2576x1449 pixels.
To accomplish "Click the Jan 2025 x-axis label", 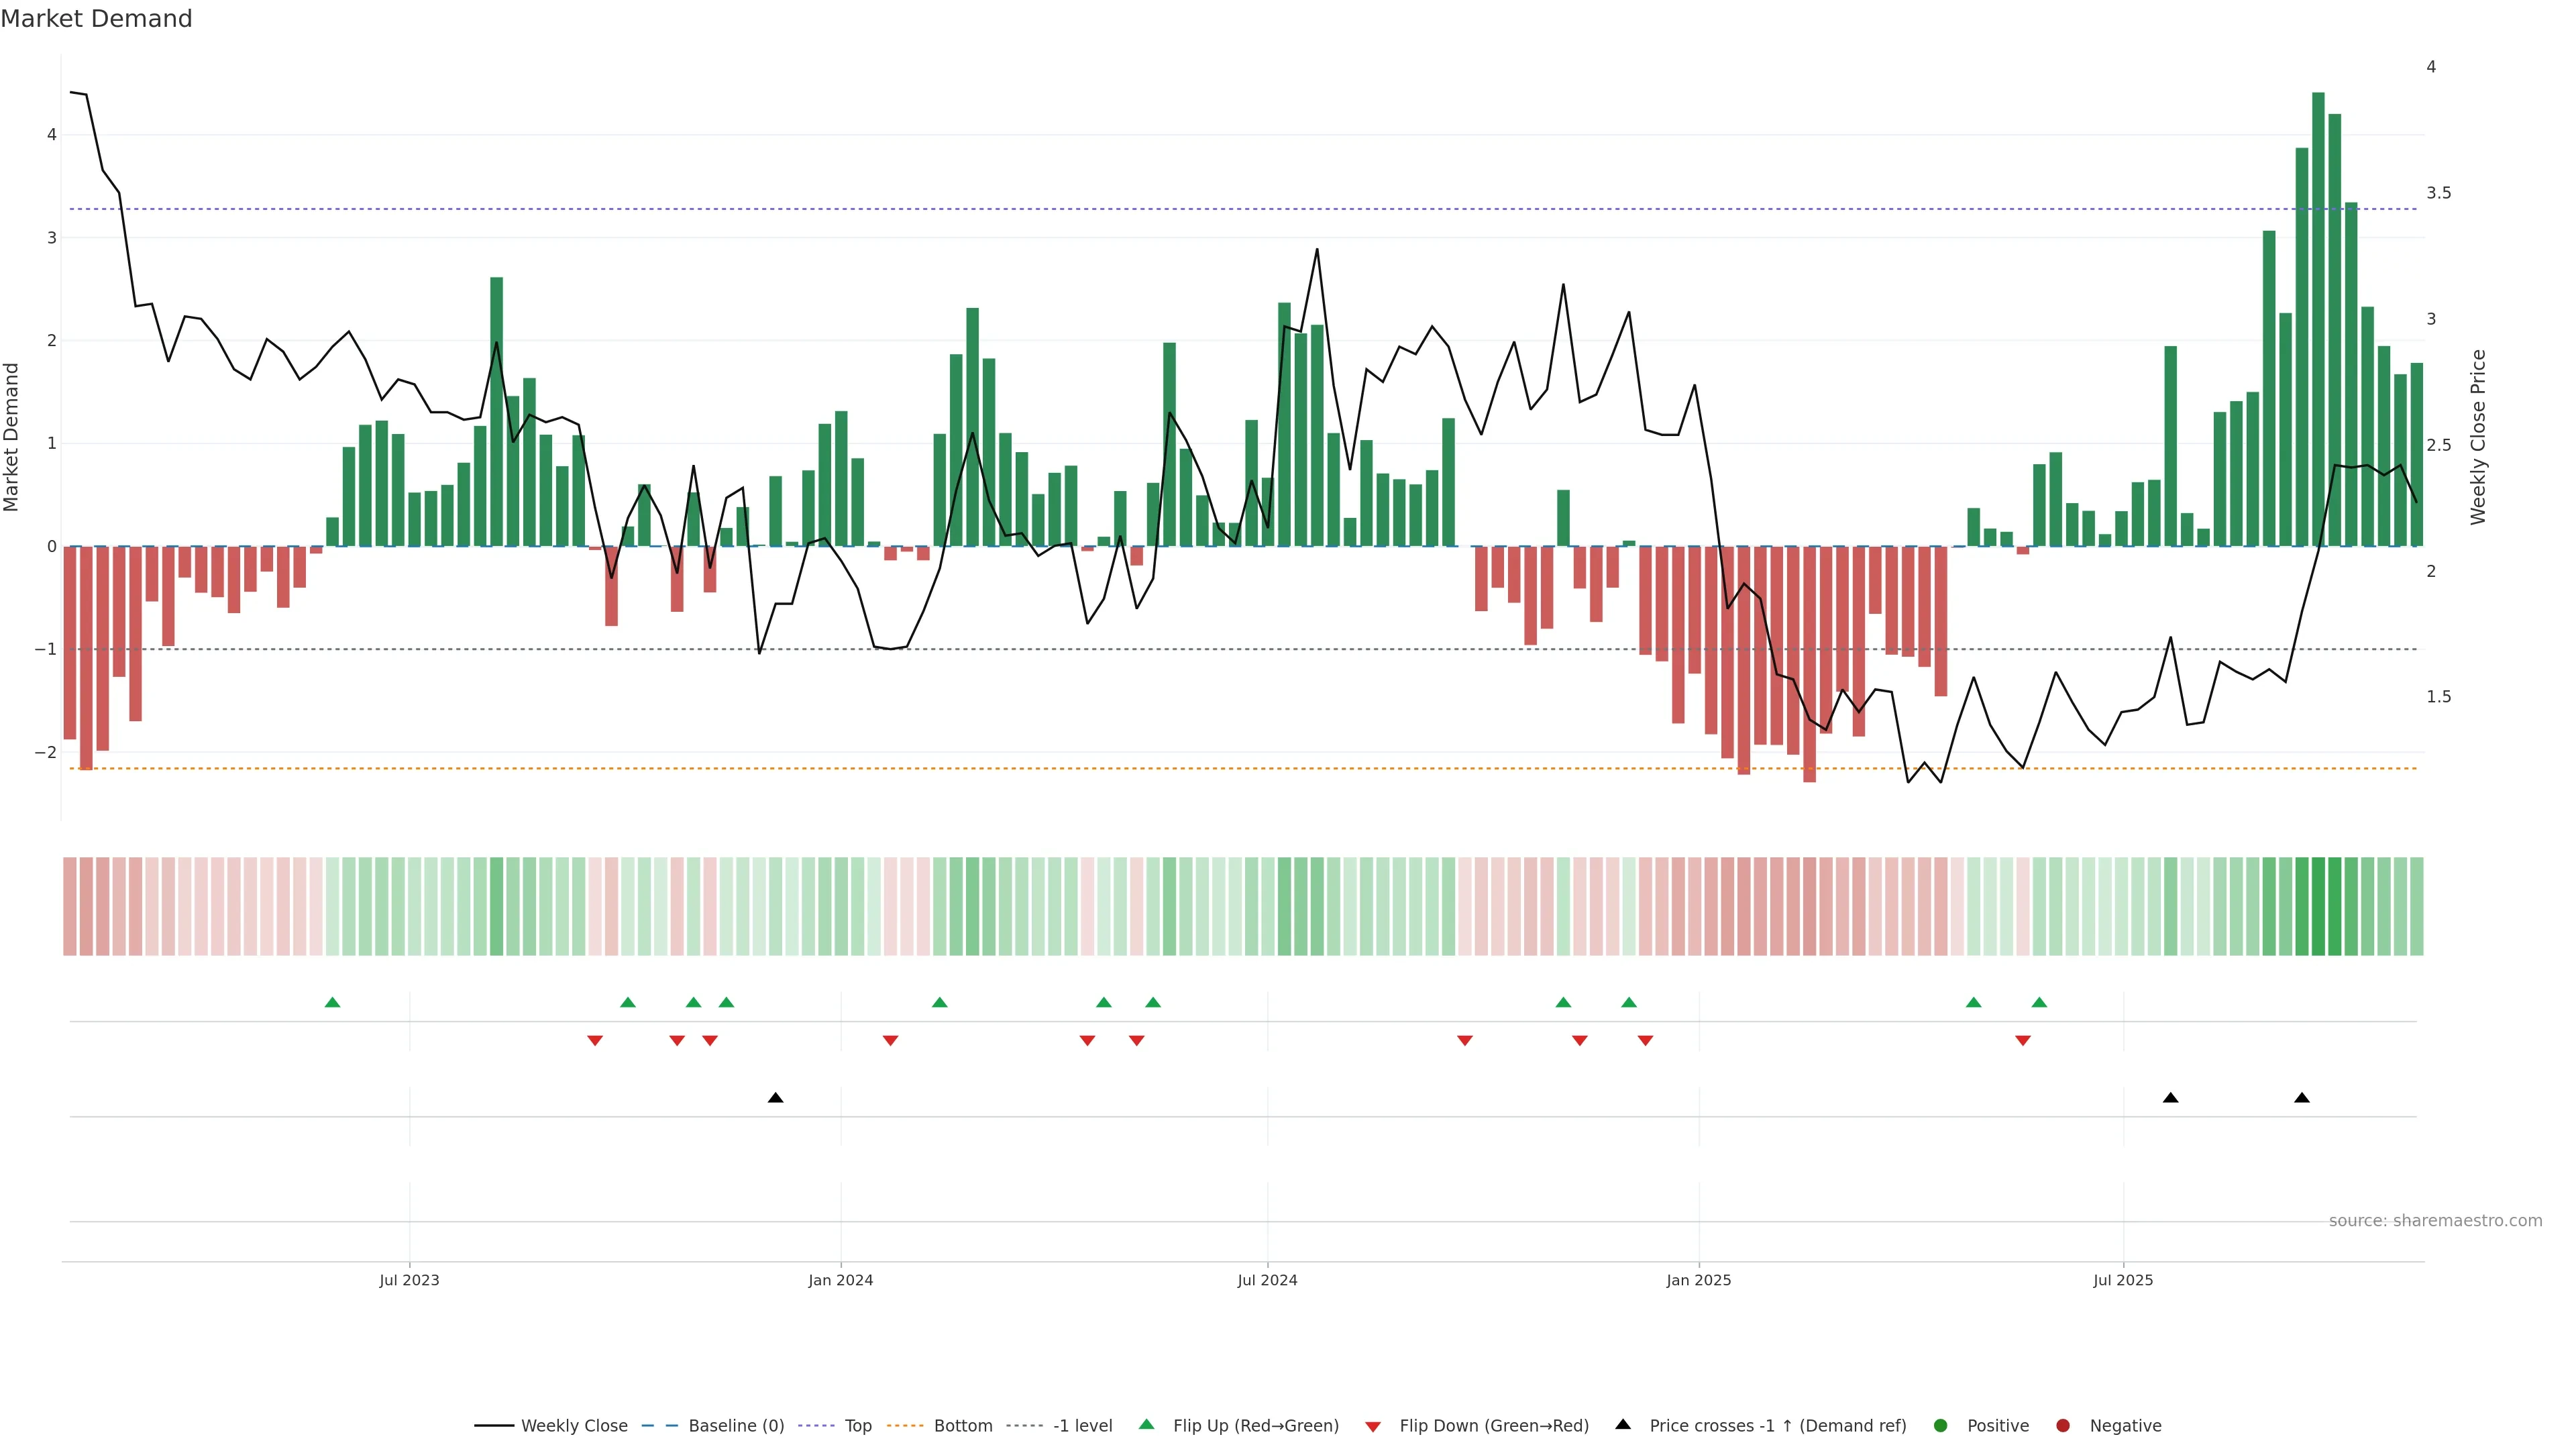I will coord(1698,1280).
